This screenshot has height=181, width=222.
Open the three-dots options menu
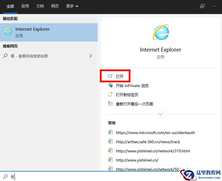tap(214, 6)
